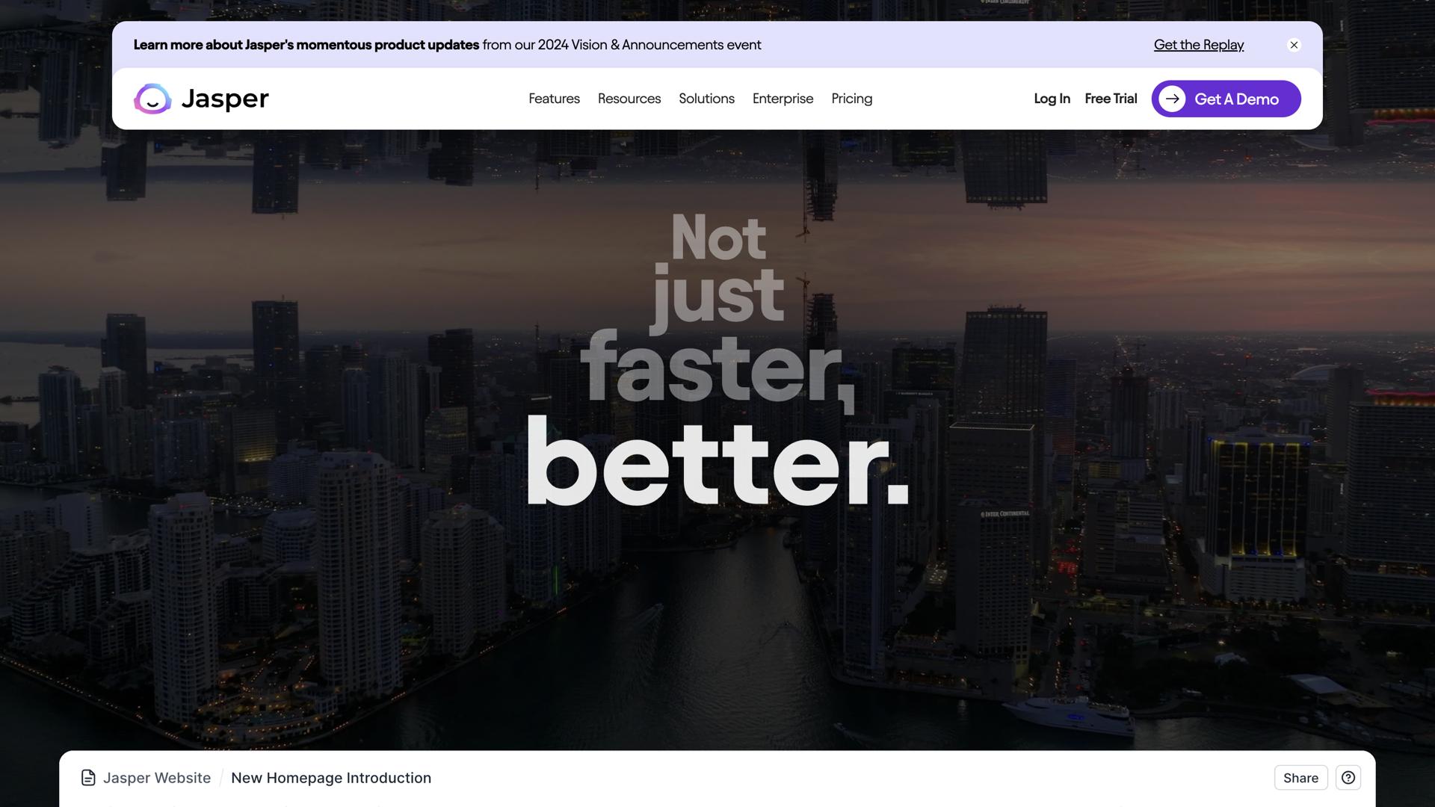Screen dimensions: 1435x807
Task: Select the Jasper Website breadcrumb
Action: 157,778
